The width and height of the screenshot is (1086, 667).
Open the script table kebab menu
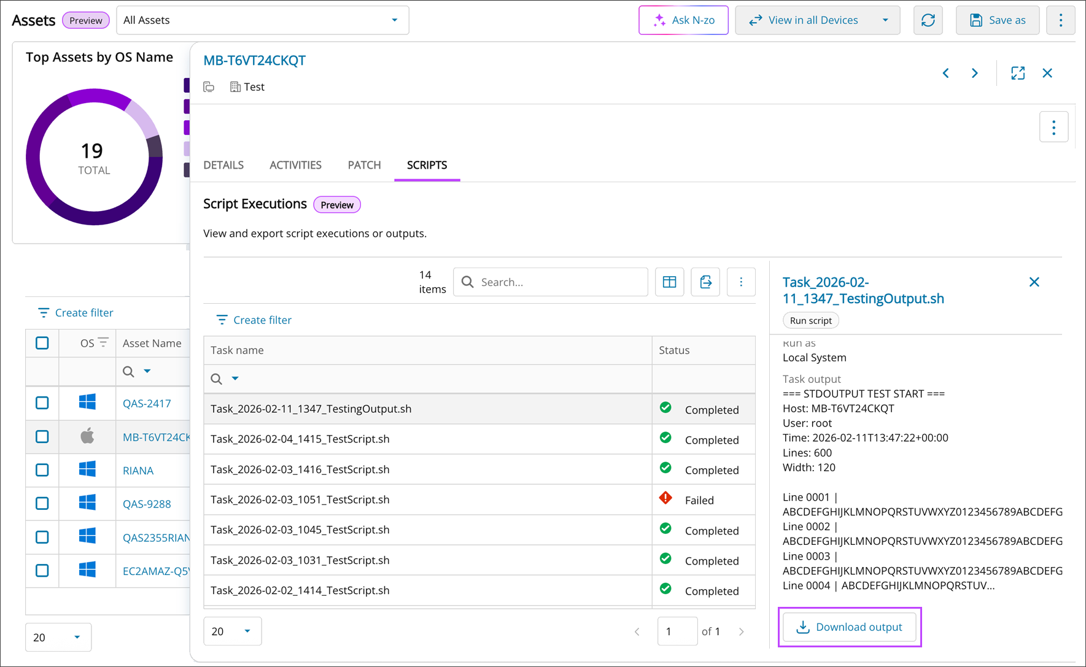click(x=741, y=282)
